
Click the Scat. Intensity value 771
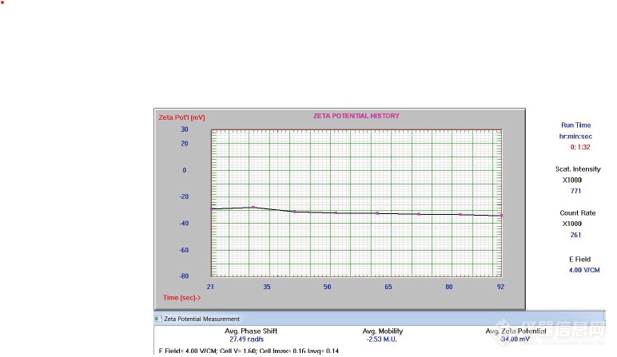tap(575, 192)
